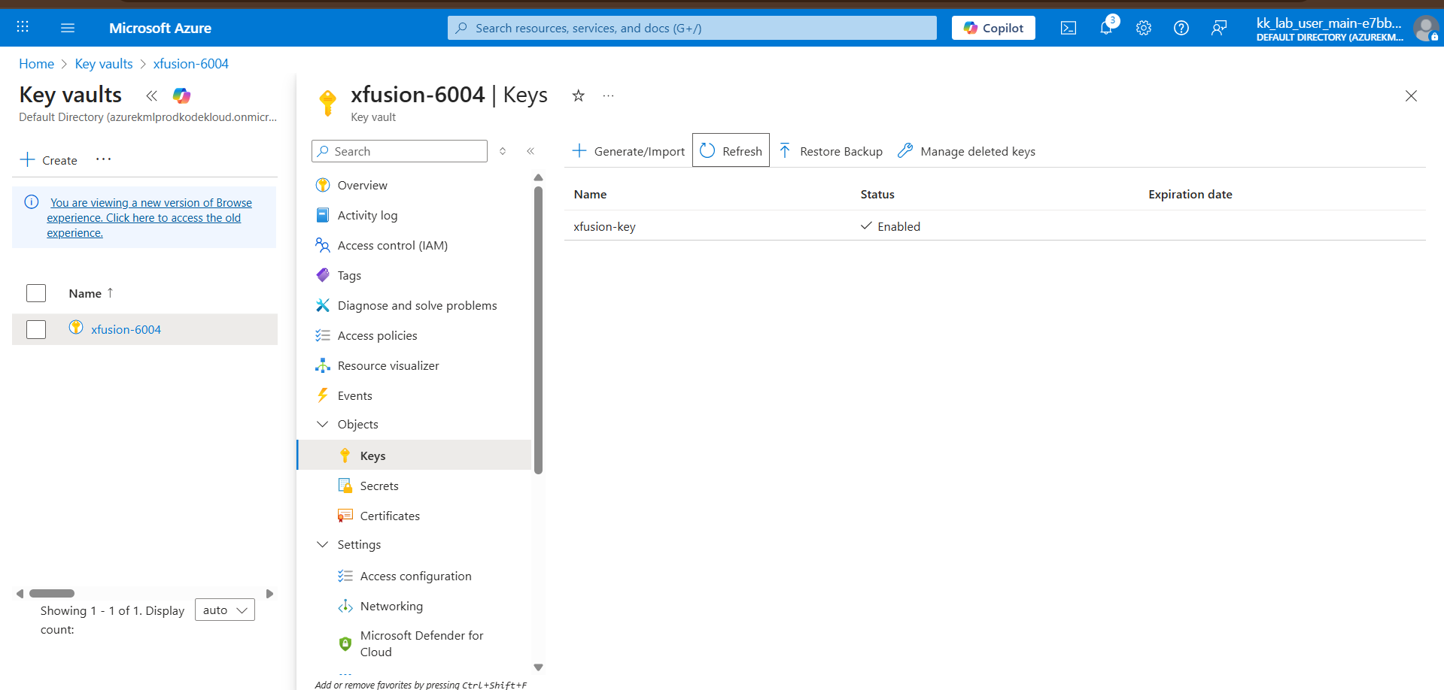The image size is (1444, 690).
Task: Favorite the vault with the star icon
Action: point(578,95)
